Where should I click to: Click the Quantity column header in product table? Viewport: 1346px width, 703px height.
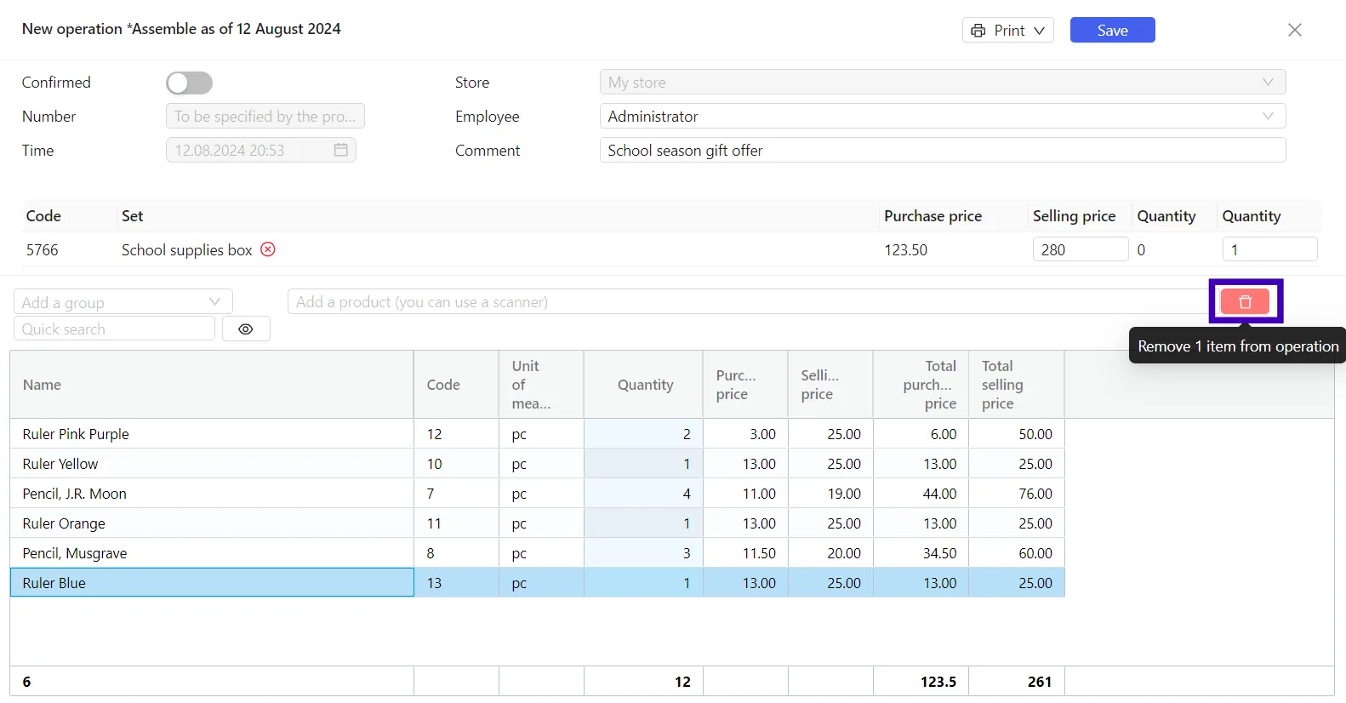coord(643,385)
